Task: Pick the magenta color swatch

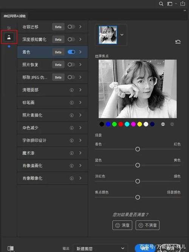Action: pos(133,124)
